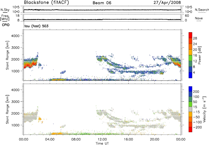Click the date '27/Apr/2008'
The width and height of the screenshot is (209, 145).
pyautogui.click(x=167, y=2)
